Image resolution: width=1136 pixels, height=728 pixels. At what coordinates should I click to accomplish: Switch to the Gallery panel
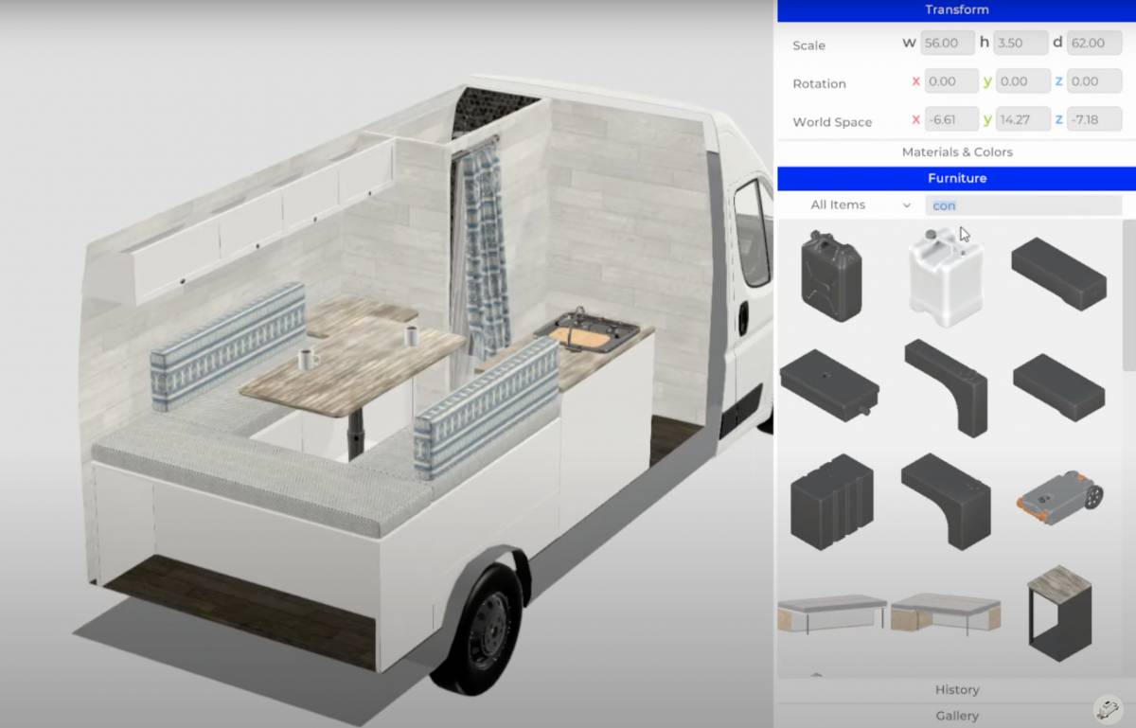click(957, 716)
